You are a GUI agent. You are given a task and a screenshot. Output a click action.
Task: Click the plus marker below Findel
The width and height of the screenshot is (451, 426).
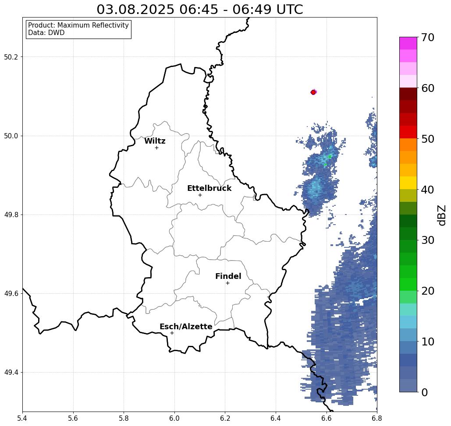(227, 283)
